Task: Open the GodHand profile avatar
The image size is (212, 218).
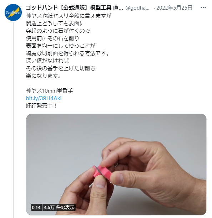Action: coord(13,12)
